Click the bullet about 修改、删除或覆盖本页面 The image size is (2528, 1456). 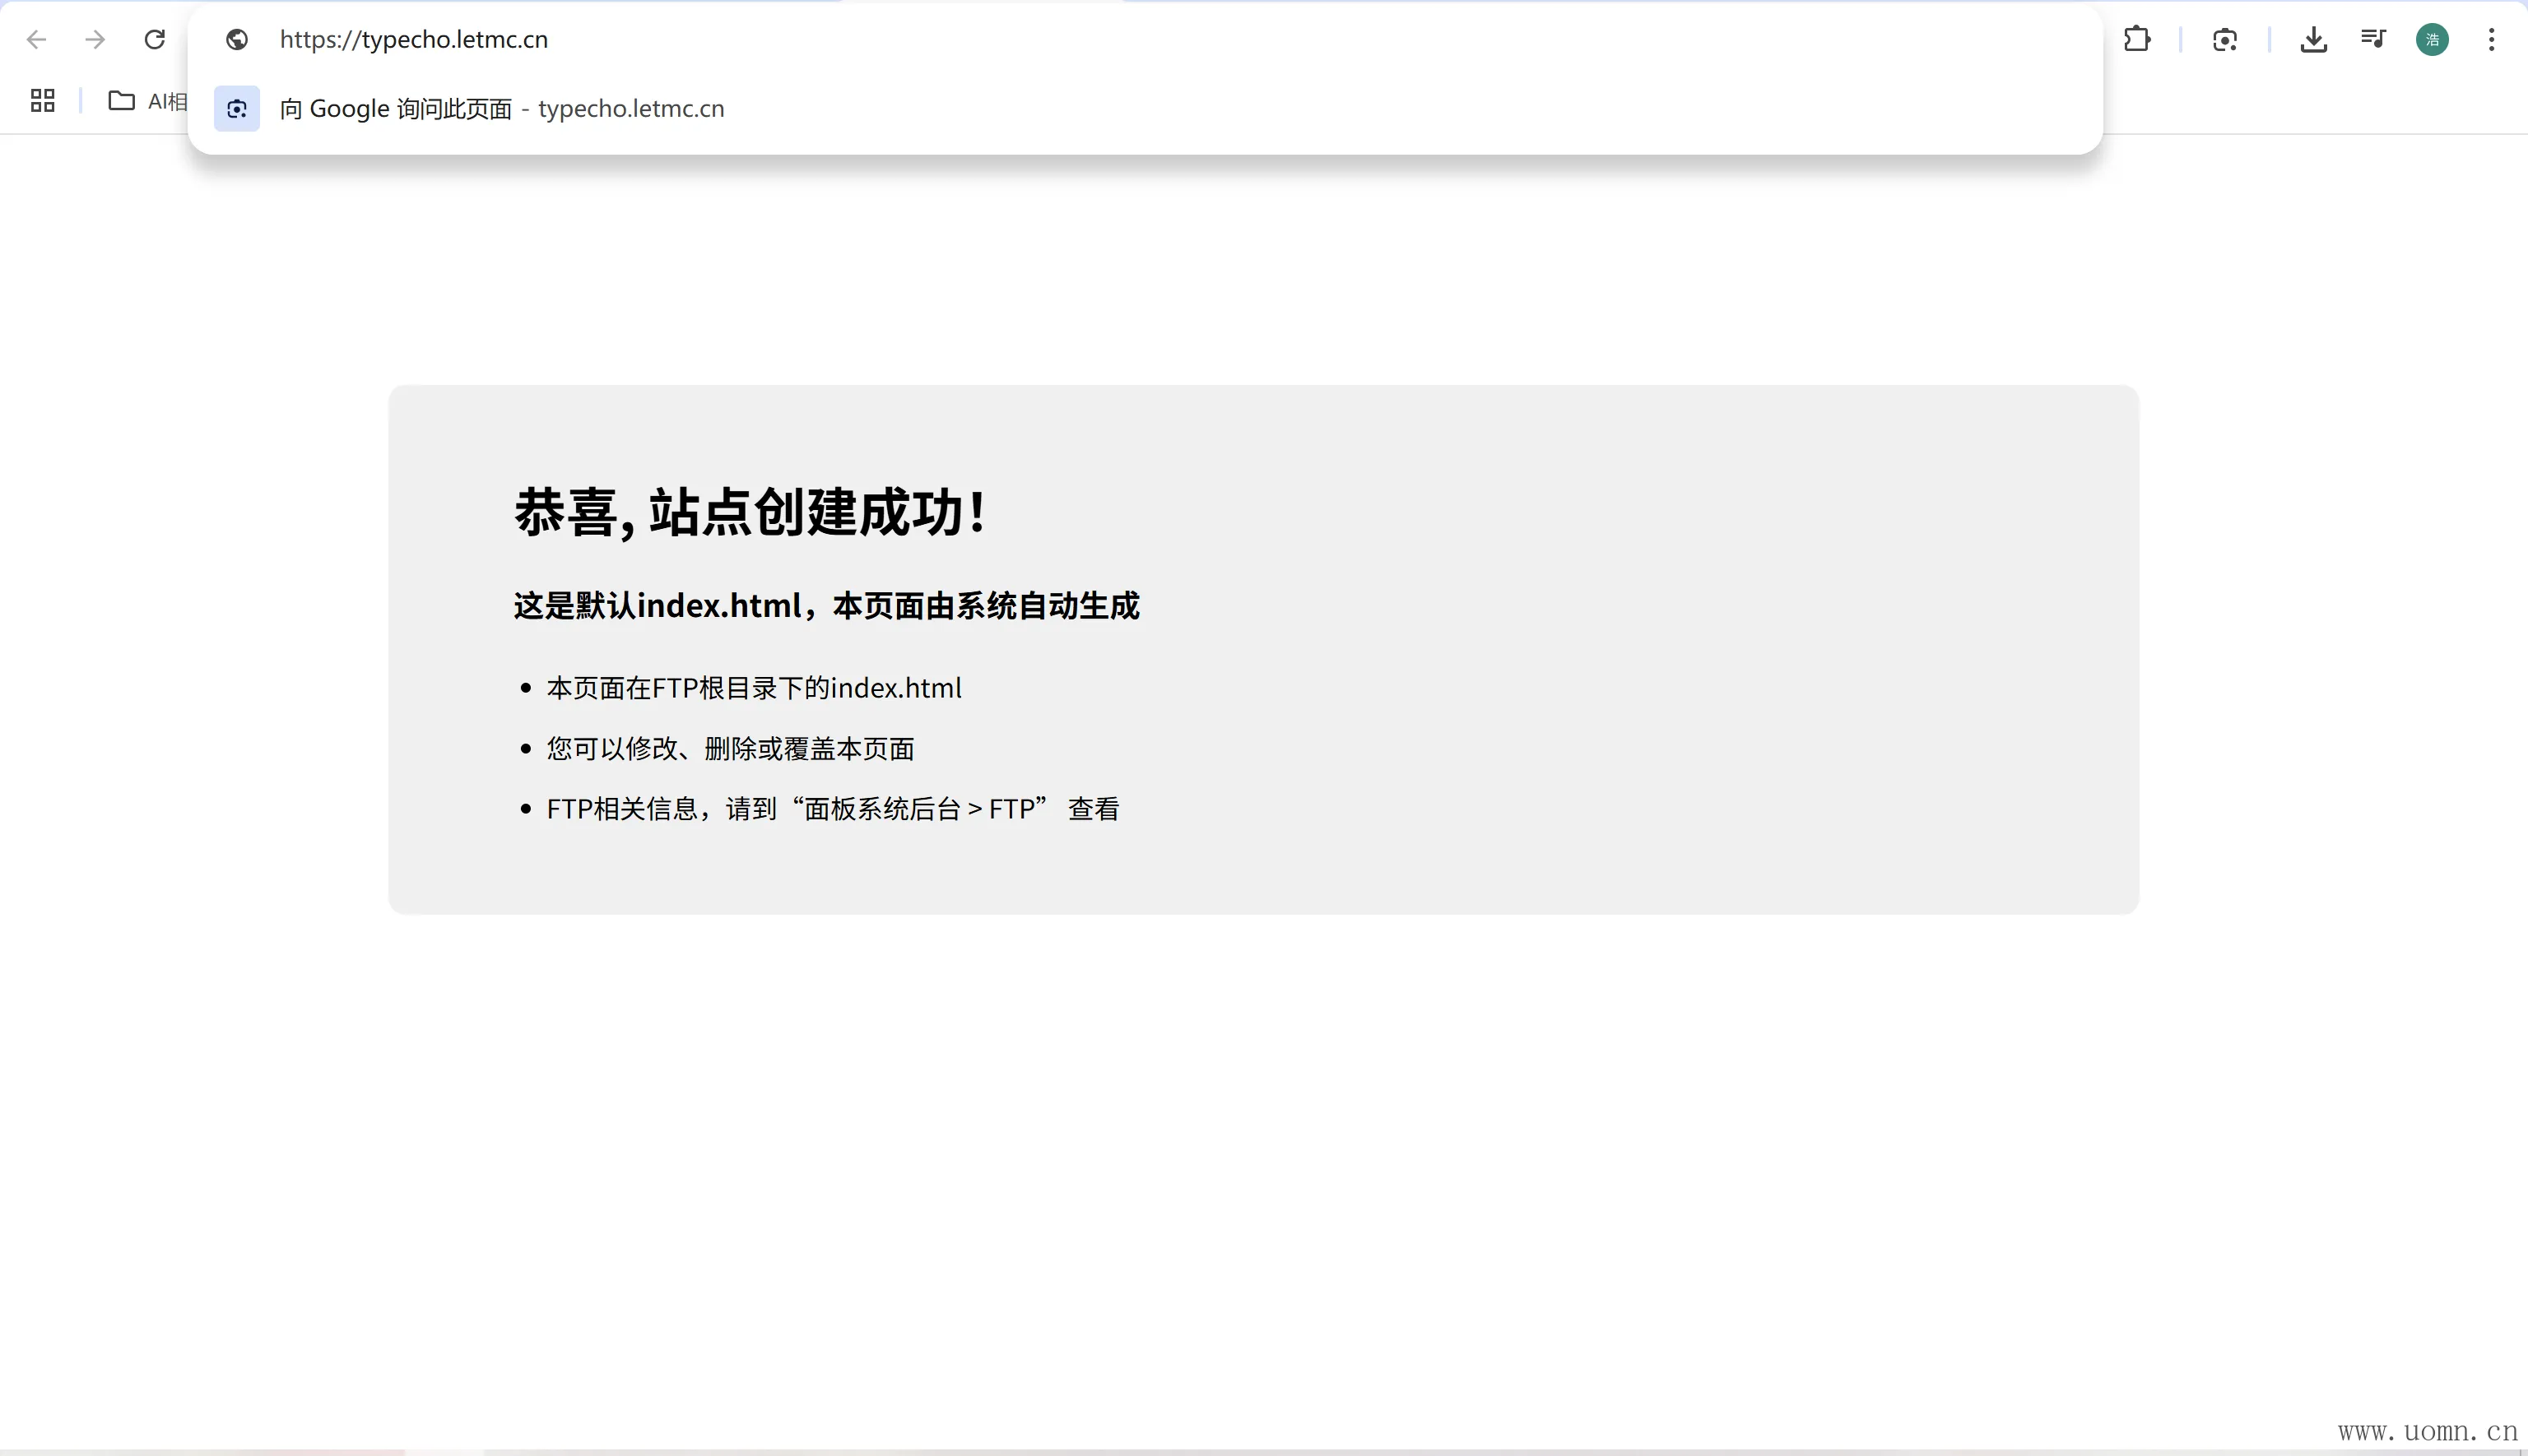[730, 748]
